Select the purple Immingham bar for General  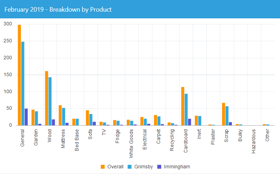pyautogui.click(x=26, y=117)
